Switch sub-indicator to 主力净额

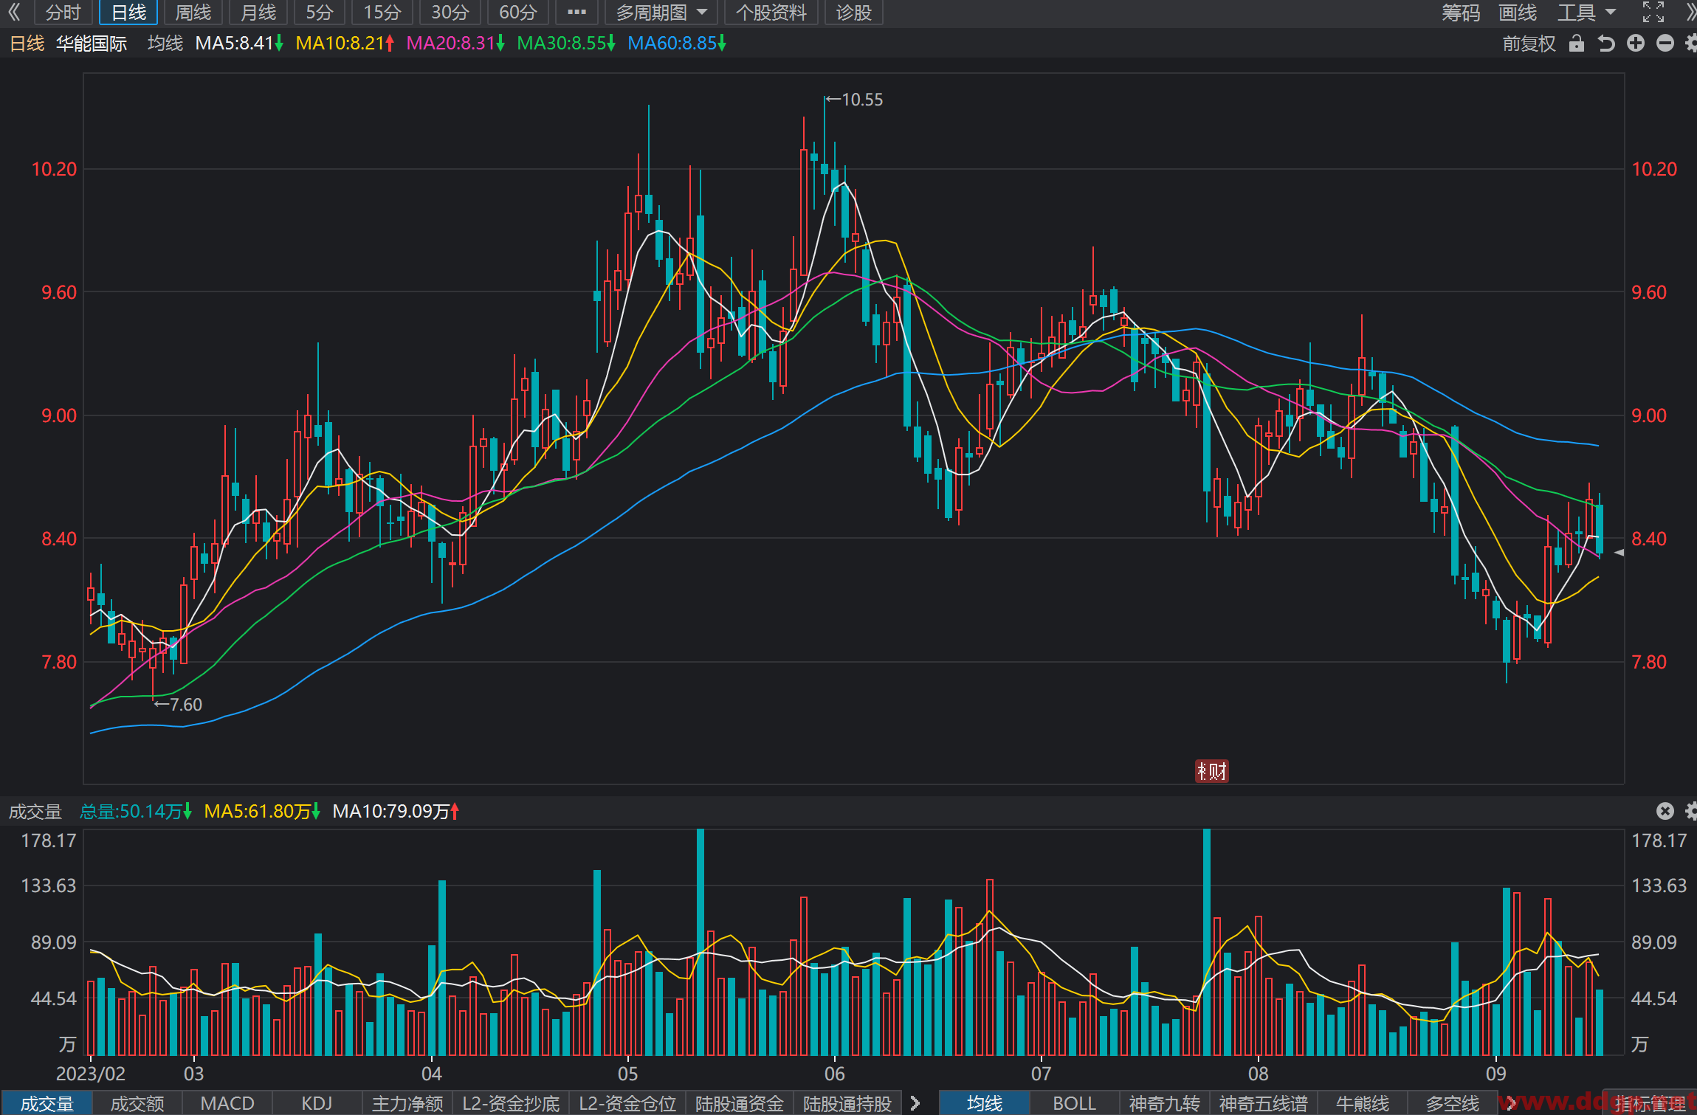[x=407, y=1103]
